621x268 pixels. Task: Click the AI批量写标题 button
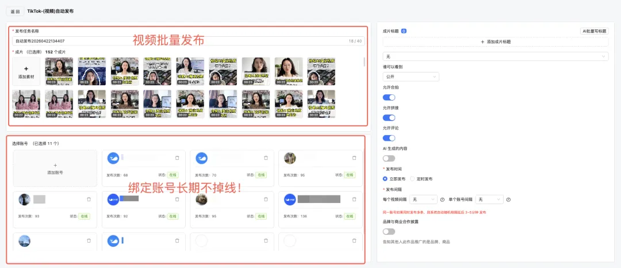pos(594,31)
